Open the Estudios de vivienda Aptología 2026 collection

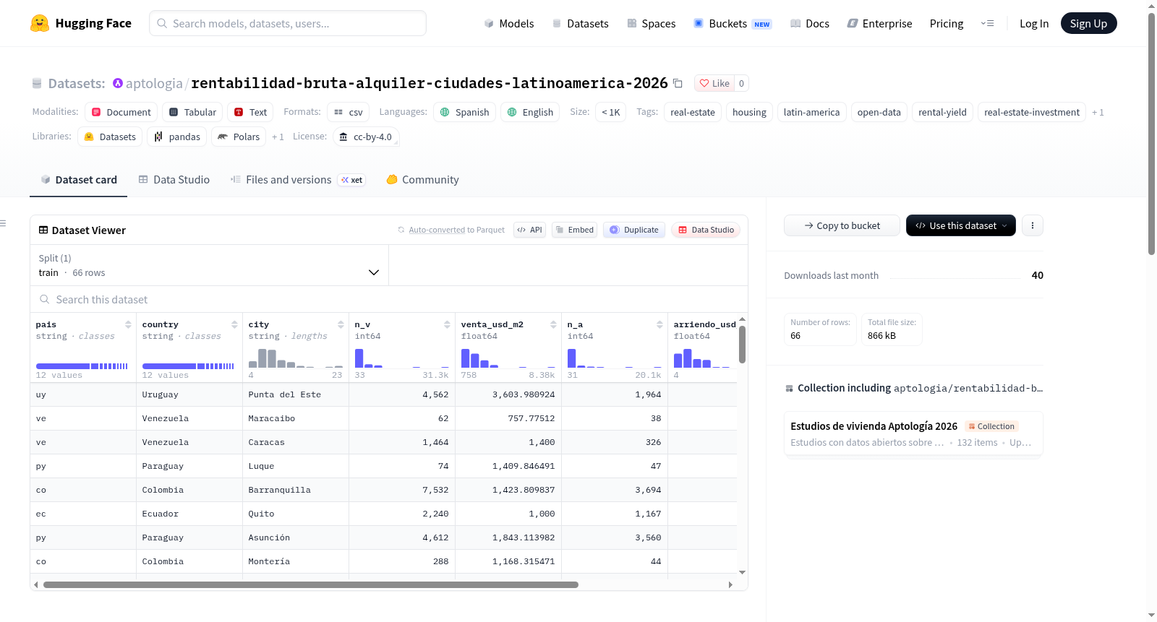click(x=913, y=433)
